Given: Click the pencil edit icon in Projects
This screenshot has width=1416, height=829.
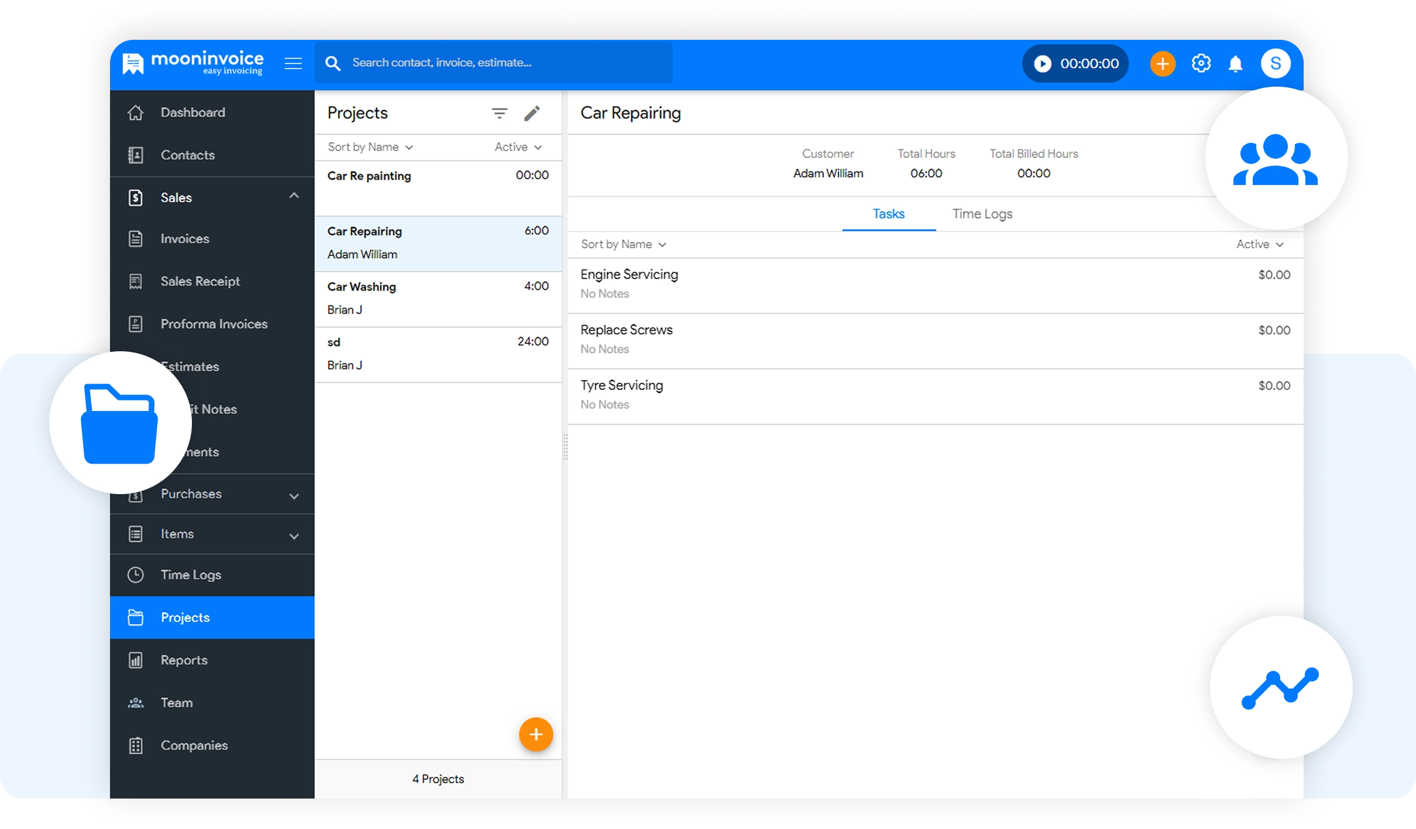Looking at the screenshot, I should pos(531,113).
